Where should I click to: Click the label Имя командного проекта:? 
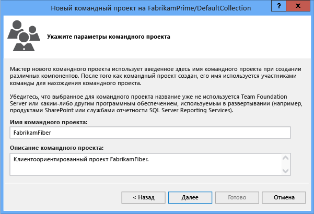pyautogui.click(x=49, y=122)
